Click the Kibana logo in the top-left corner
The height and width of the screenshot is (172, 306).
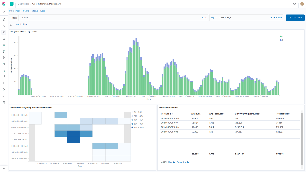pos(4,4)
